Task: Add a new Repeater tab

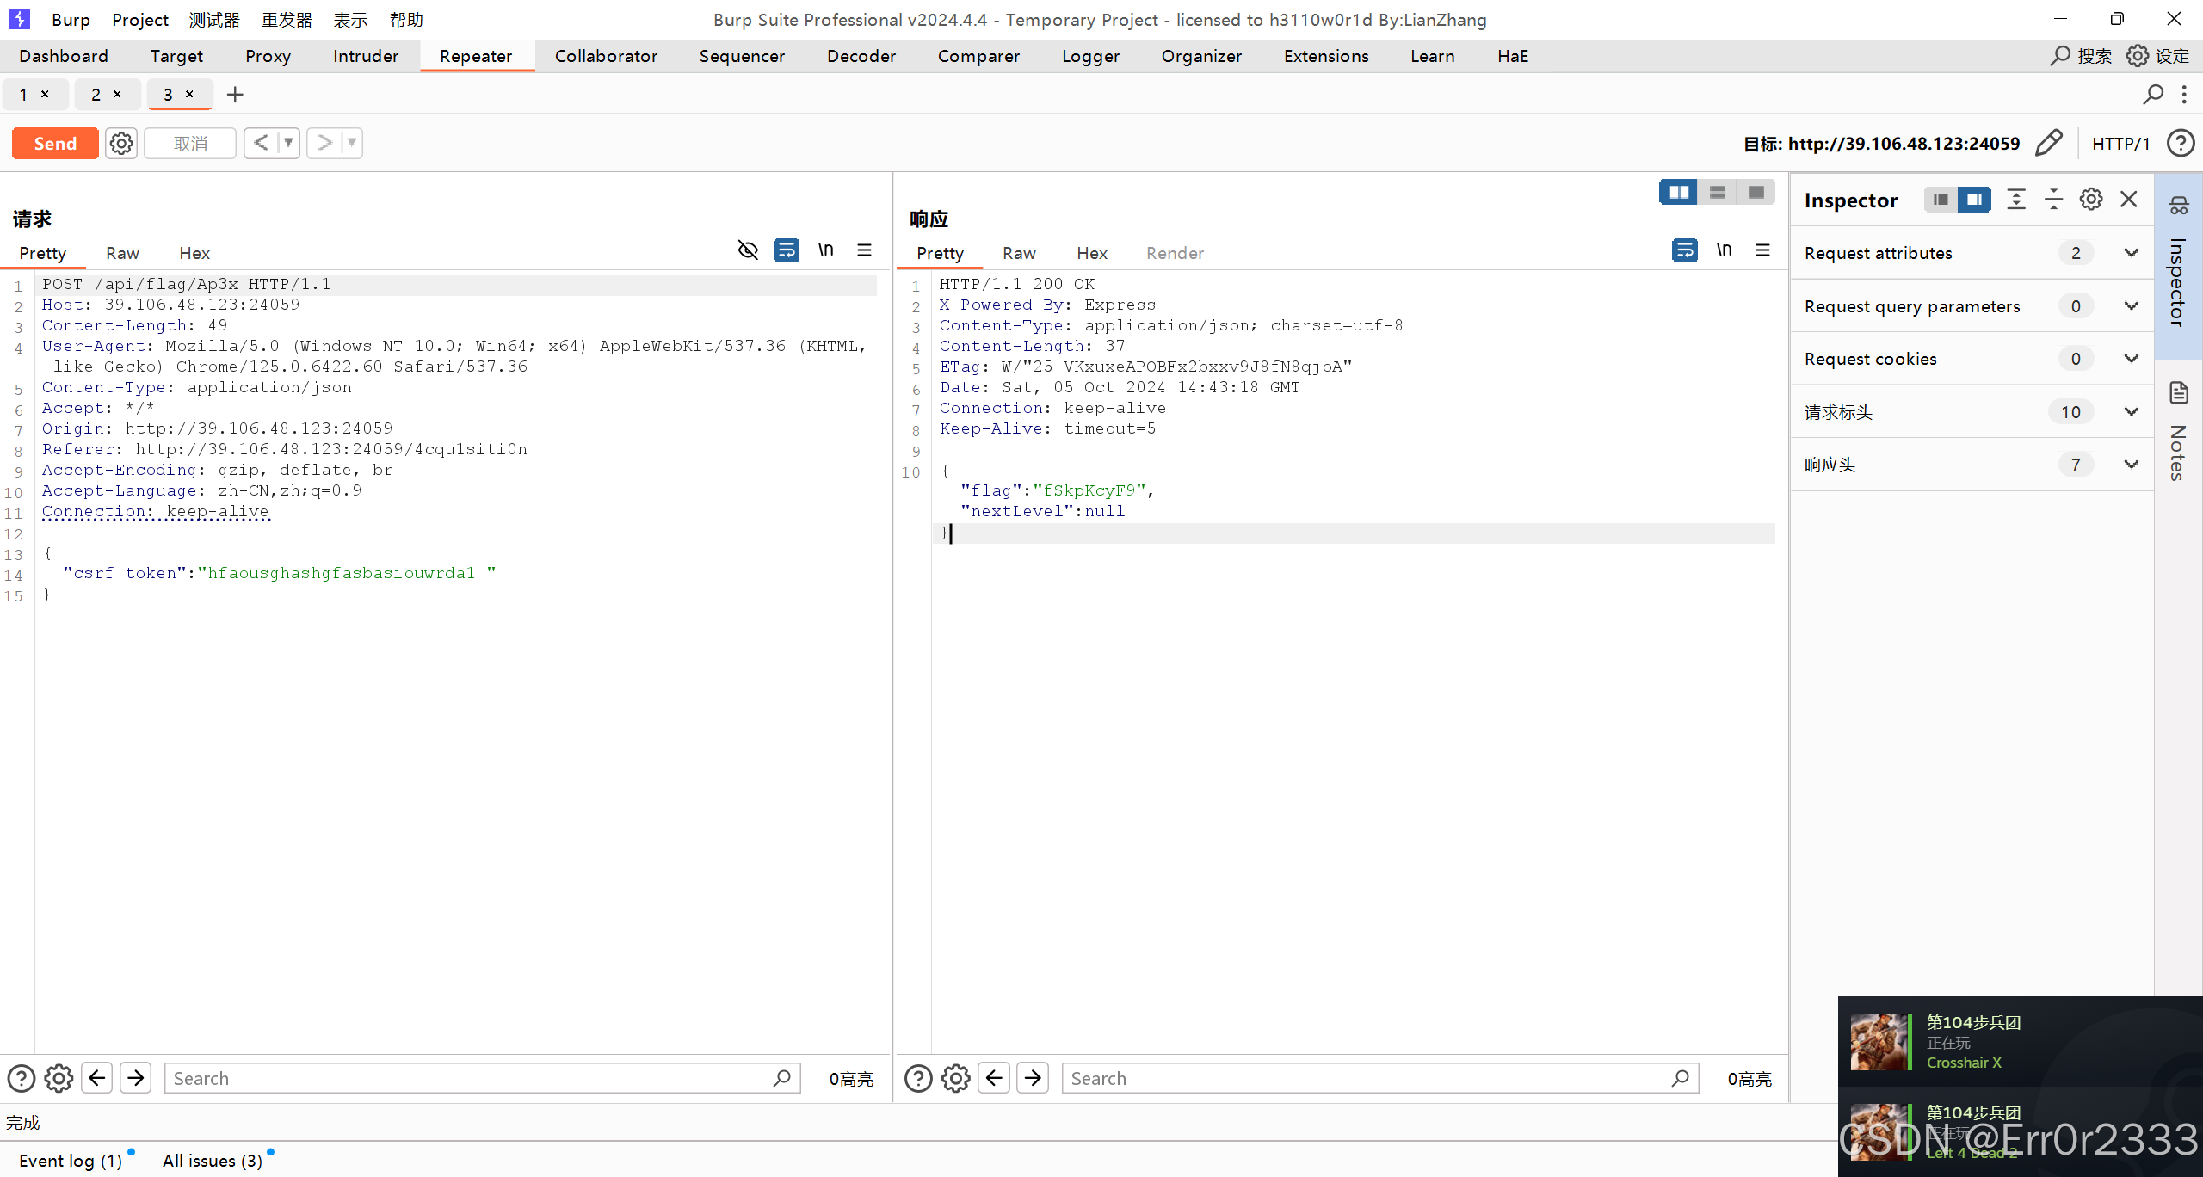Action: coord(235,95)
